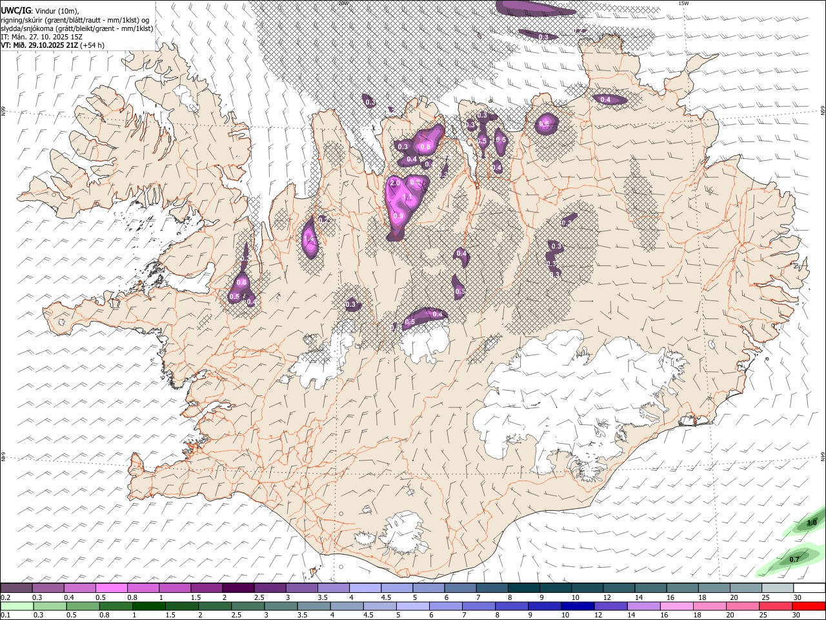The width and height of the screenshot is (826, 620).
Task: Click the '0.2' label on the upper legend
Action: click(6, 597)
